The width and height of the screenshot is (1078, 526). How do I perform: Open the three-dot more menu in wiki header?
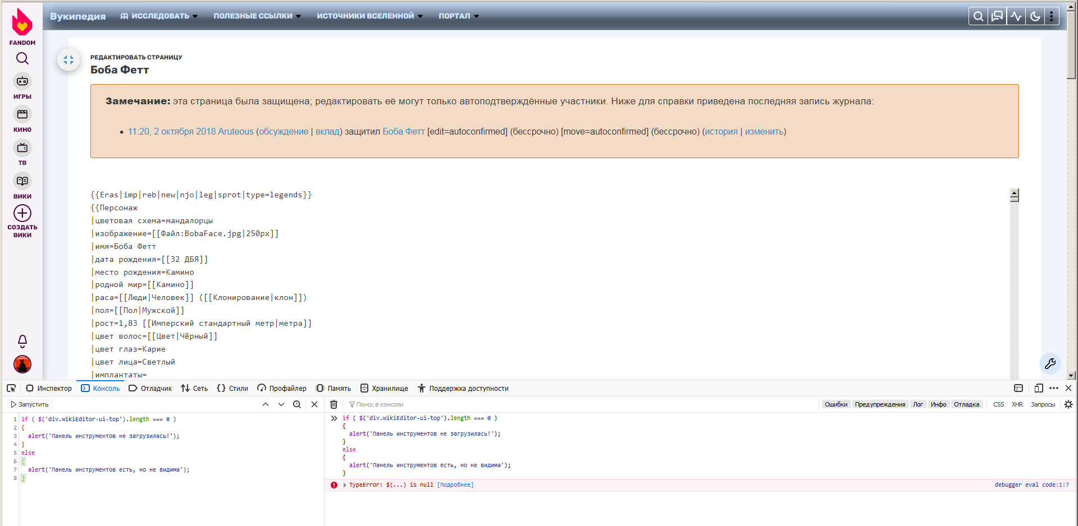(1052, 16)
